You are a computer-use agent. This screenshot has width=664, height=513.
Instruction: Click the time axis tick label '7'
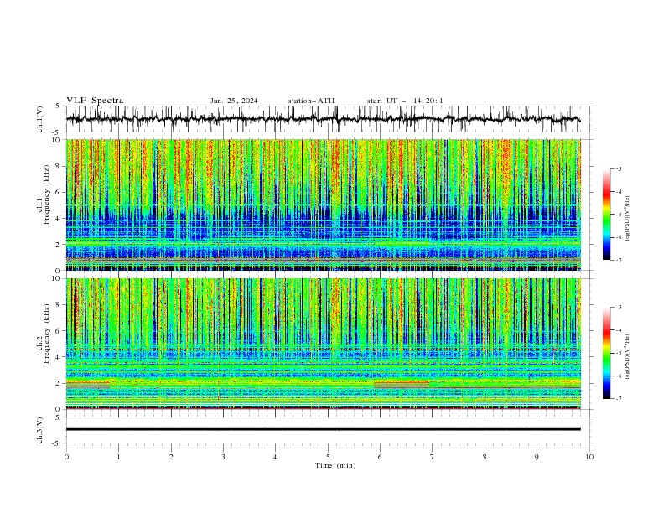point(433,457)
